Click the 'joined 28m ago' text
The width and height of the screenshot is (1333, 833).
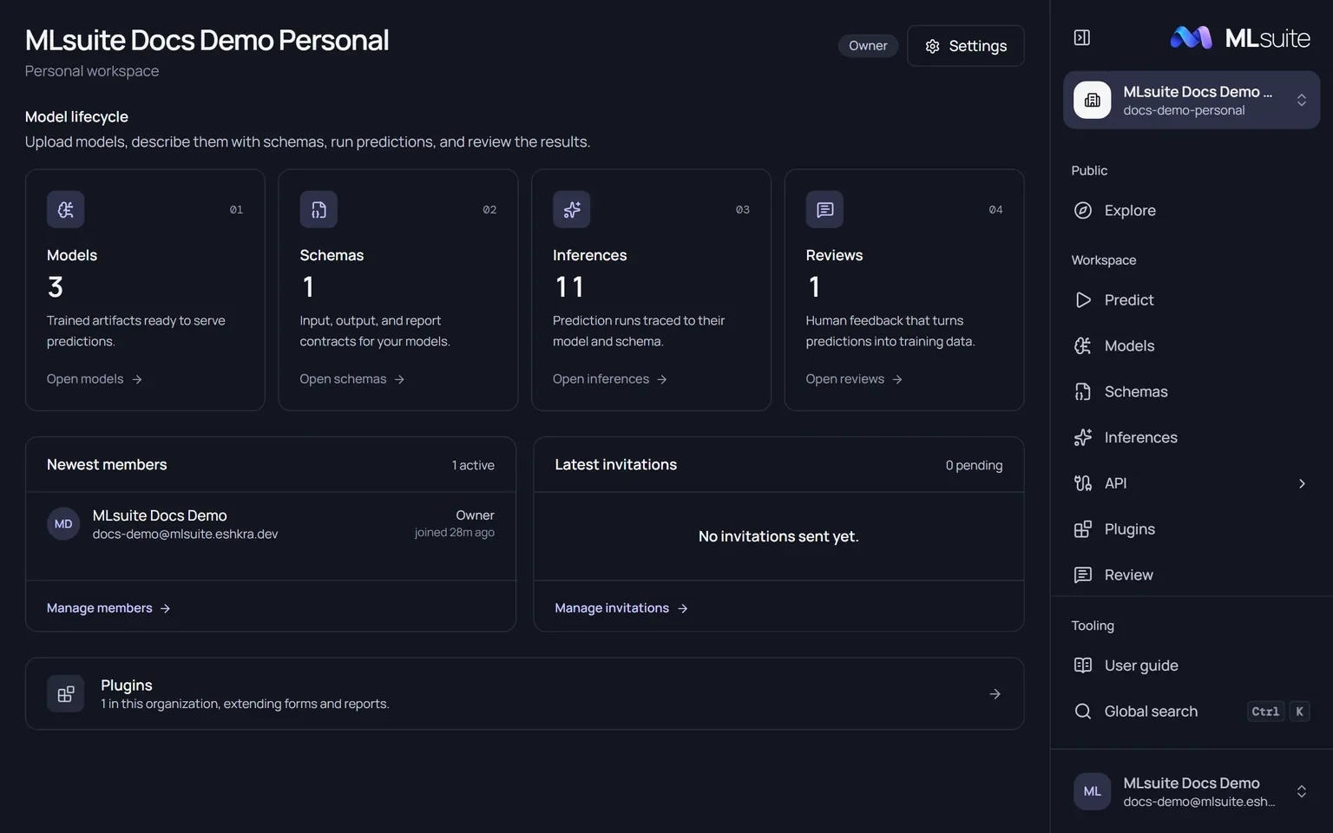[455, 533]
